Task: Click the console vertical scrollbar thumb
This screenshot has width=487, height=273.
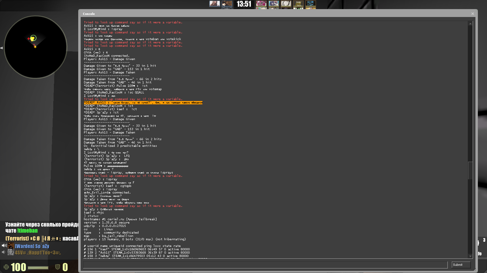Action: (470, 170)
